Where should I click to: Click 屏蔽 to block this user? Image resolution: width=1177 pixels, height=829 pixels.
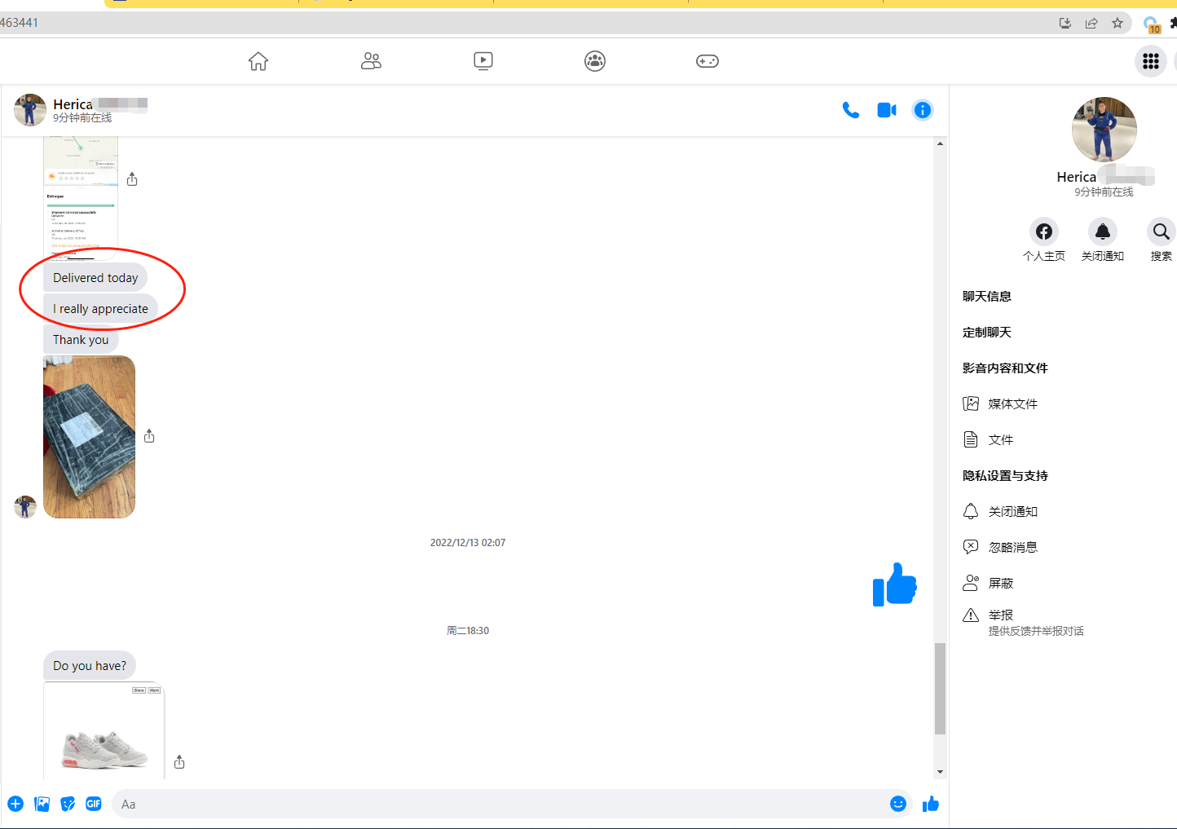pyautogui.click(x=1000, y=584)
